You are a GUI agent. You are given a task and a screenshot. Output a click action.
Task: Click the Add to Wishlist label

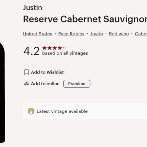coord(47,72)
